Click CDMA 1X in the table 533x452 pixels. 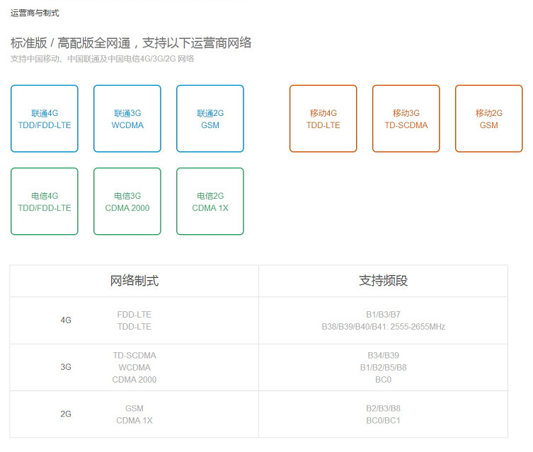pyautogui.click(x=134, y=421)
